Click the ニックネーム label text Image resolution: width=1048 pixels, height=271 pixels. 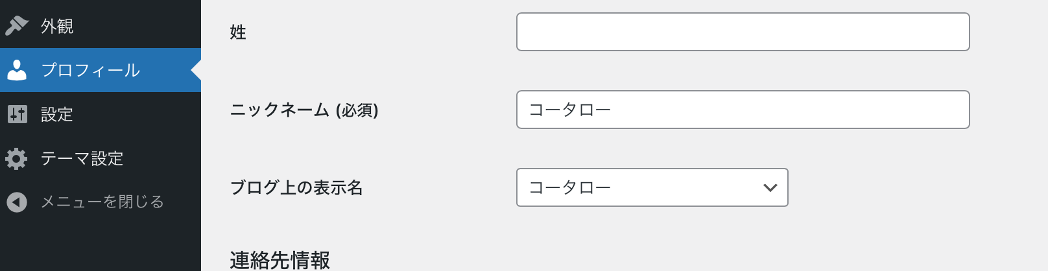tap(280, 110)
